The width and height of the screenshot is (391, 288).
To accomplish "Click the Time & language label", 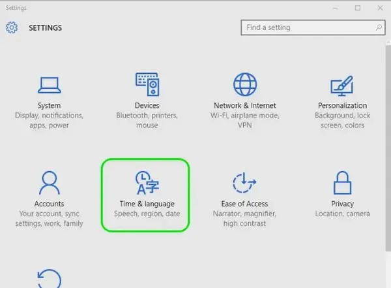I will 147,204.
